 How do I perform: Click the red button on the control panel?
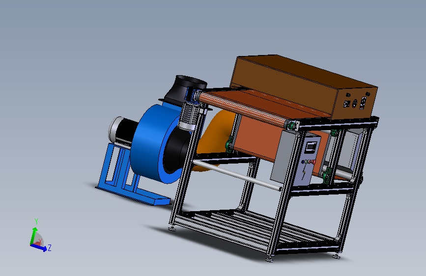314,162
